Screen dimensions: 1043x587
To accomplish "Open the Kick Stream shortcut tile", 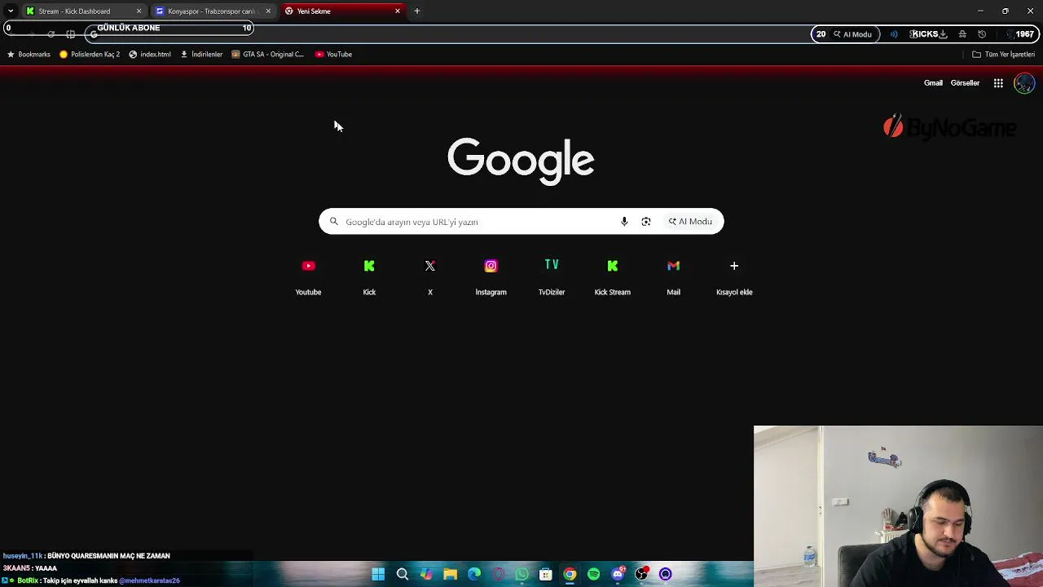I will coord(613,276).
